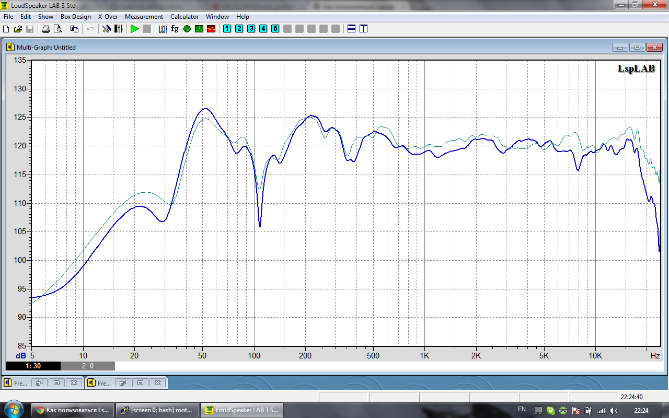Tile windows vertically icon
The image size is (669, 418).
tap(363, 29)
